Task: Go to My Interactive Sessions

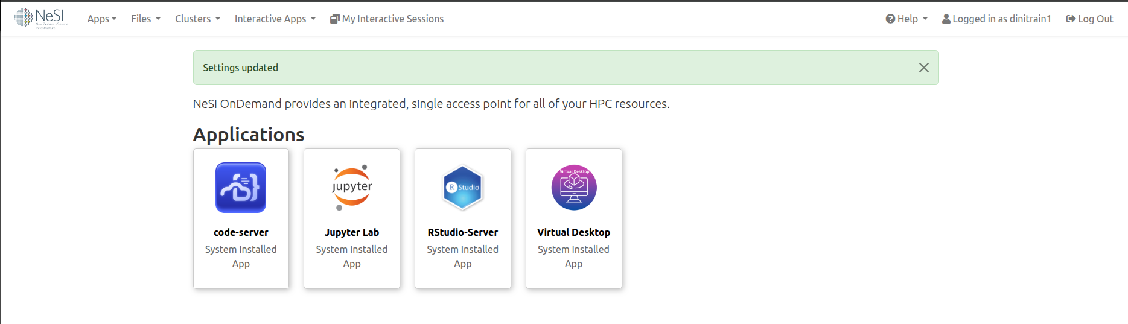Action: tap(393, 19)
